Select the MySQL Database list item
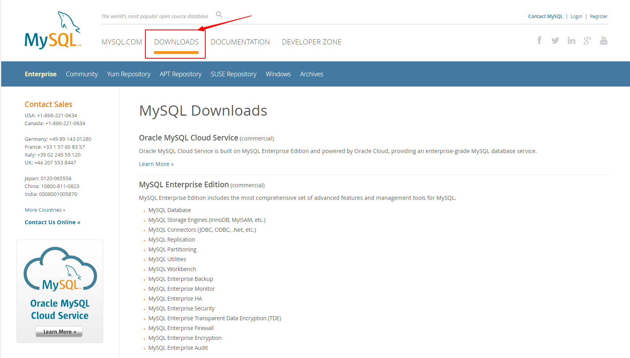 coord(170,210)
